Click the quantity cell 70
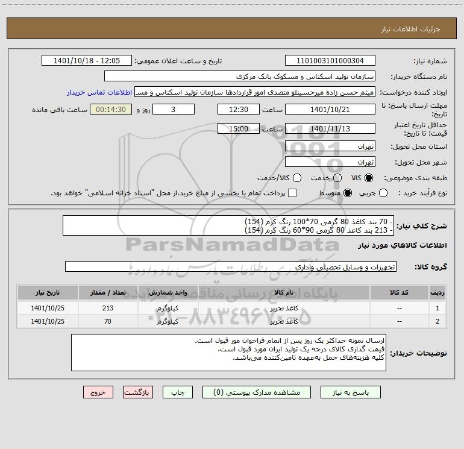Screen dimensions: 464x449 coord(108,321)
